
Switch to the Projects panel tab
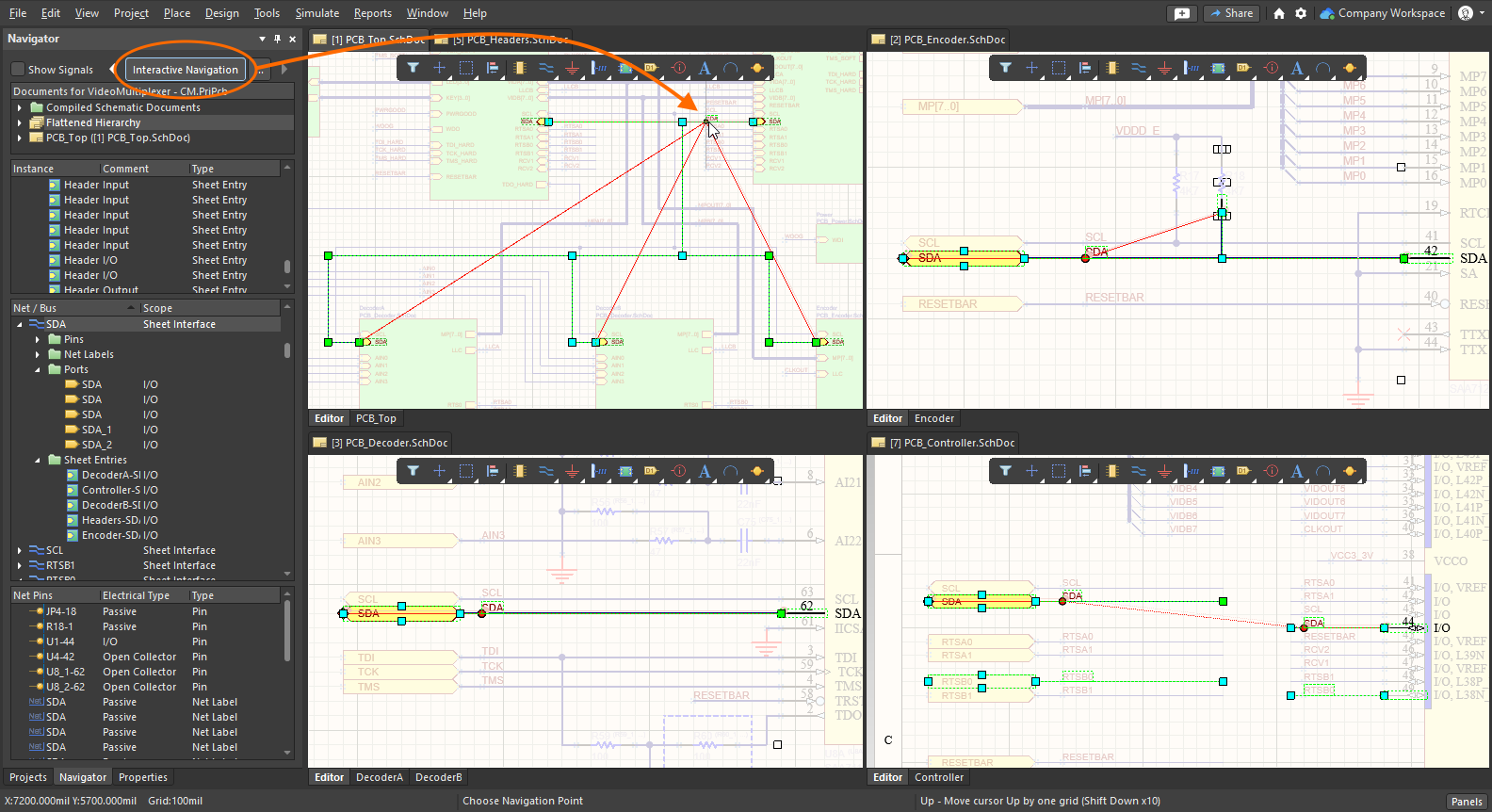click(x=28, y=777)
